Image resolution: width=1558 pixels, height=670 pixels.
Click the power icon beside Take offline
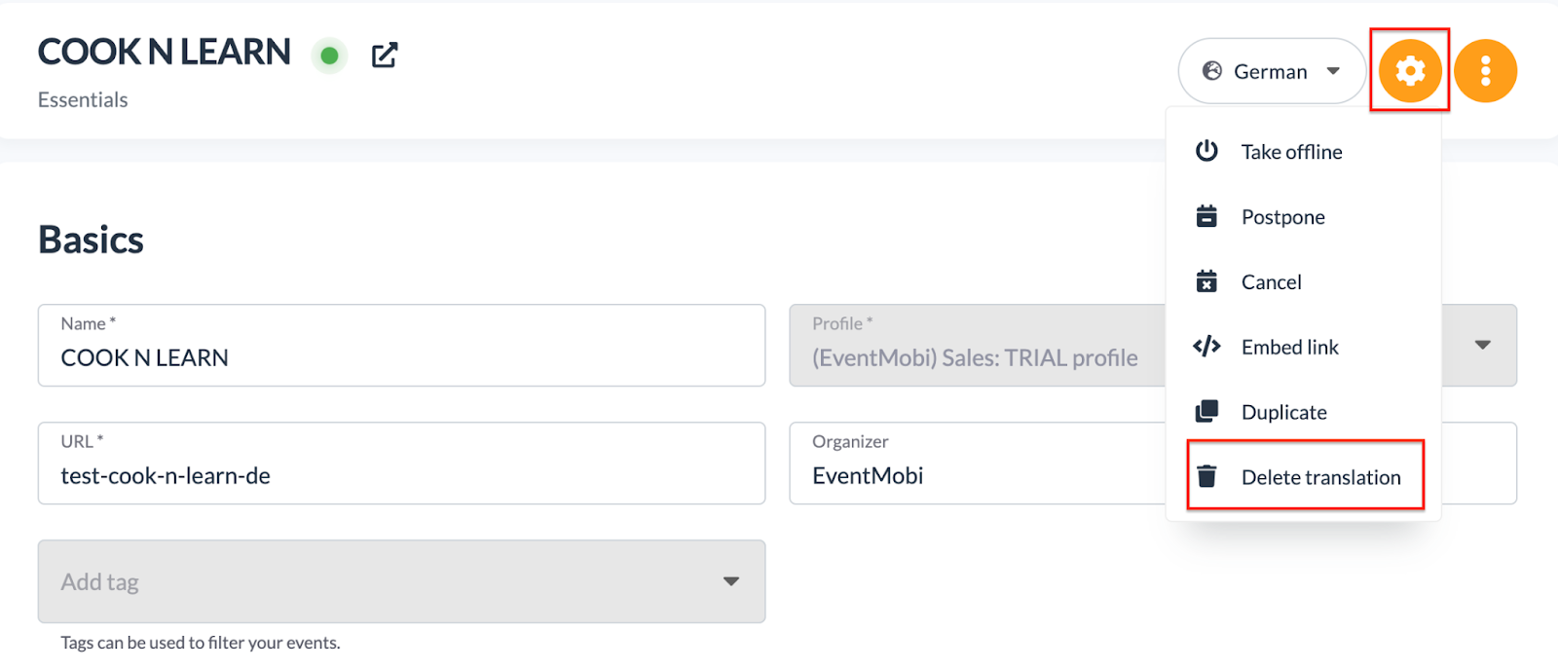tap(1206, 151)
